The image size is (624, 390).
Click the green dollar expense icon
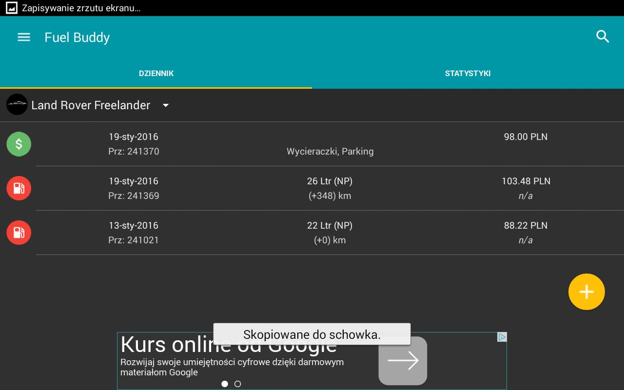click(19, 144)
